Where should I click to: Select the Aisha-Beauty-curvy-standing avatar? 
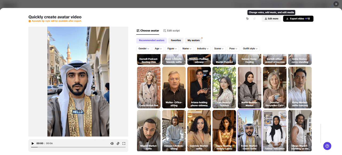coord(300,59)
